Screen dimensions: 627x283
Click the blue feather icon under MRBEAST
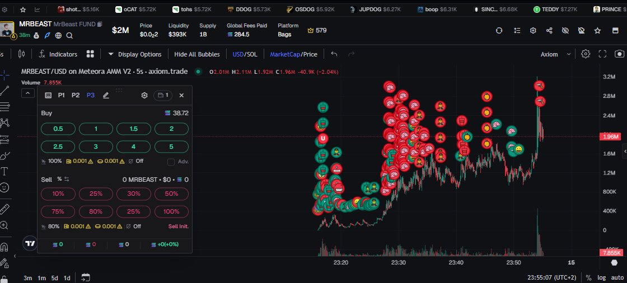click(47, 36)
